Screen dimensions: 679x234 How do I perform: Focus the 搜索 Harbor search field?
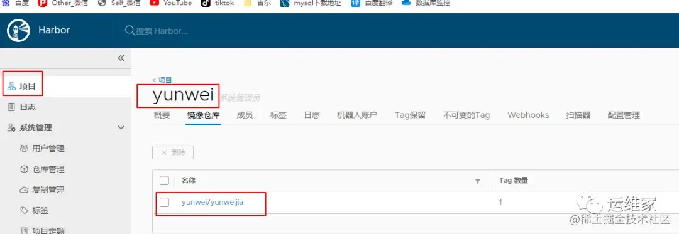pos(162,31)
